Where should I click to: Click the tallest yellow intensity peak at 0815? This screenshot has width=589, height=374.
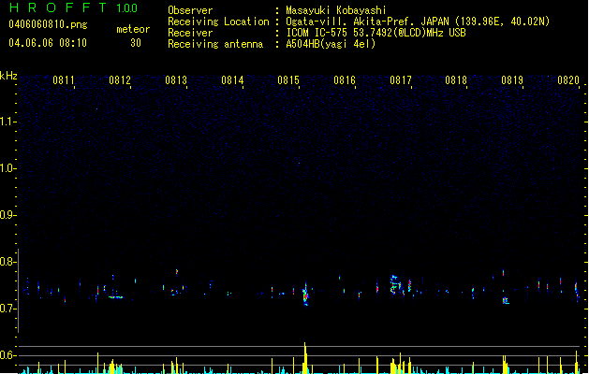305,358
